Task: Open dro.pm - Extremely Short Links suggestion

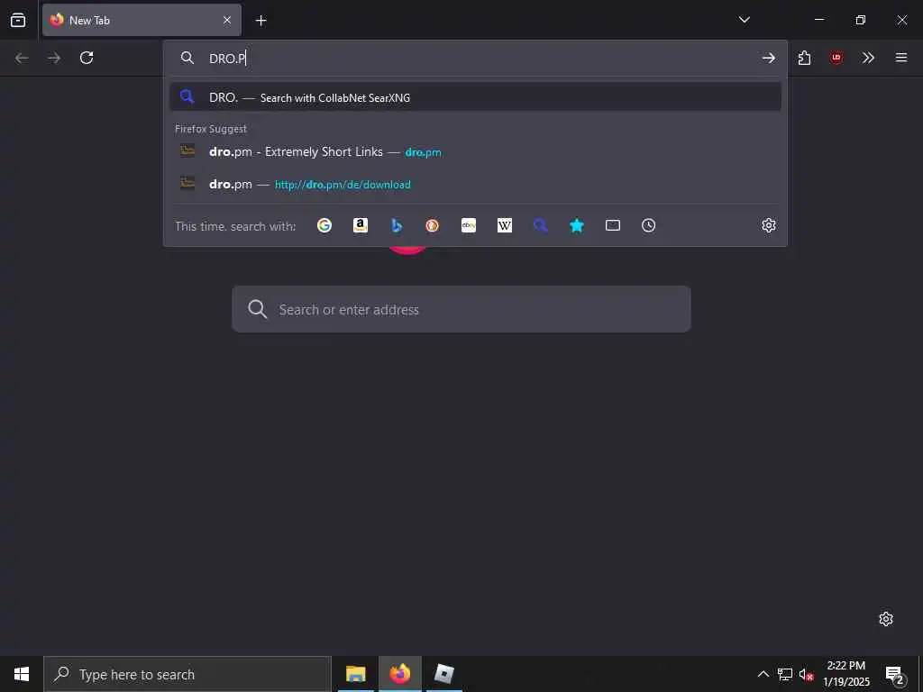Action: (x=475, y=151)
